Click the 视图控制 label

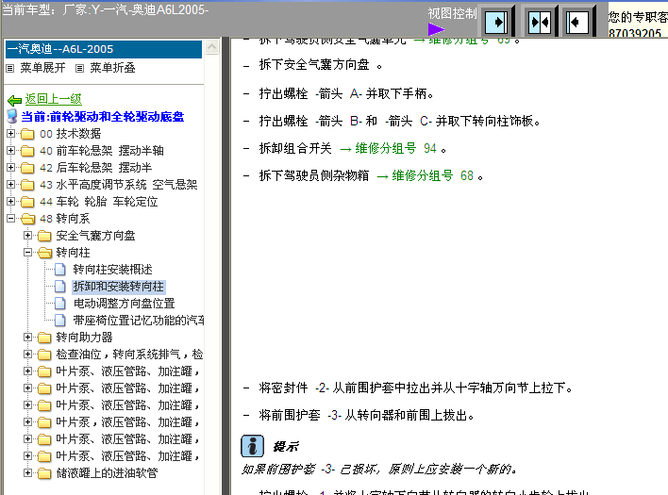click(x=452, y=13)
